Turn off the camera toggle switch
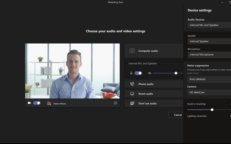Viewport: 231px width, 144px height. tap(37, 103)
